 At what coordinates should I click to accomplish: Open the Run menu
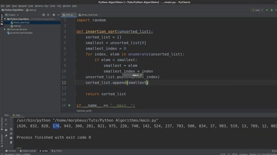tap(46, 6)
